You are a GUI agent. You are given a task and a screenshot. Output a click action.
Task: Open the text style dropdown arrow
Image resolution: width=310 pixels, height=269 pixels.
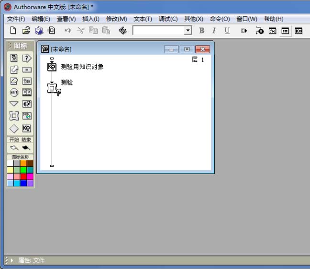pos(188,31)
